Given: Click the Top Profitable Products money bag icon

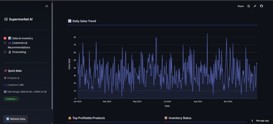Looking at the screenshot, I should click(x=70, y=118).
